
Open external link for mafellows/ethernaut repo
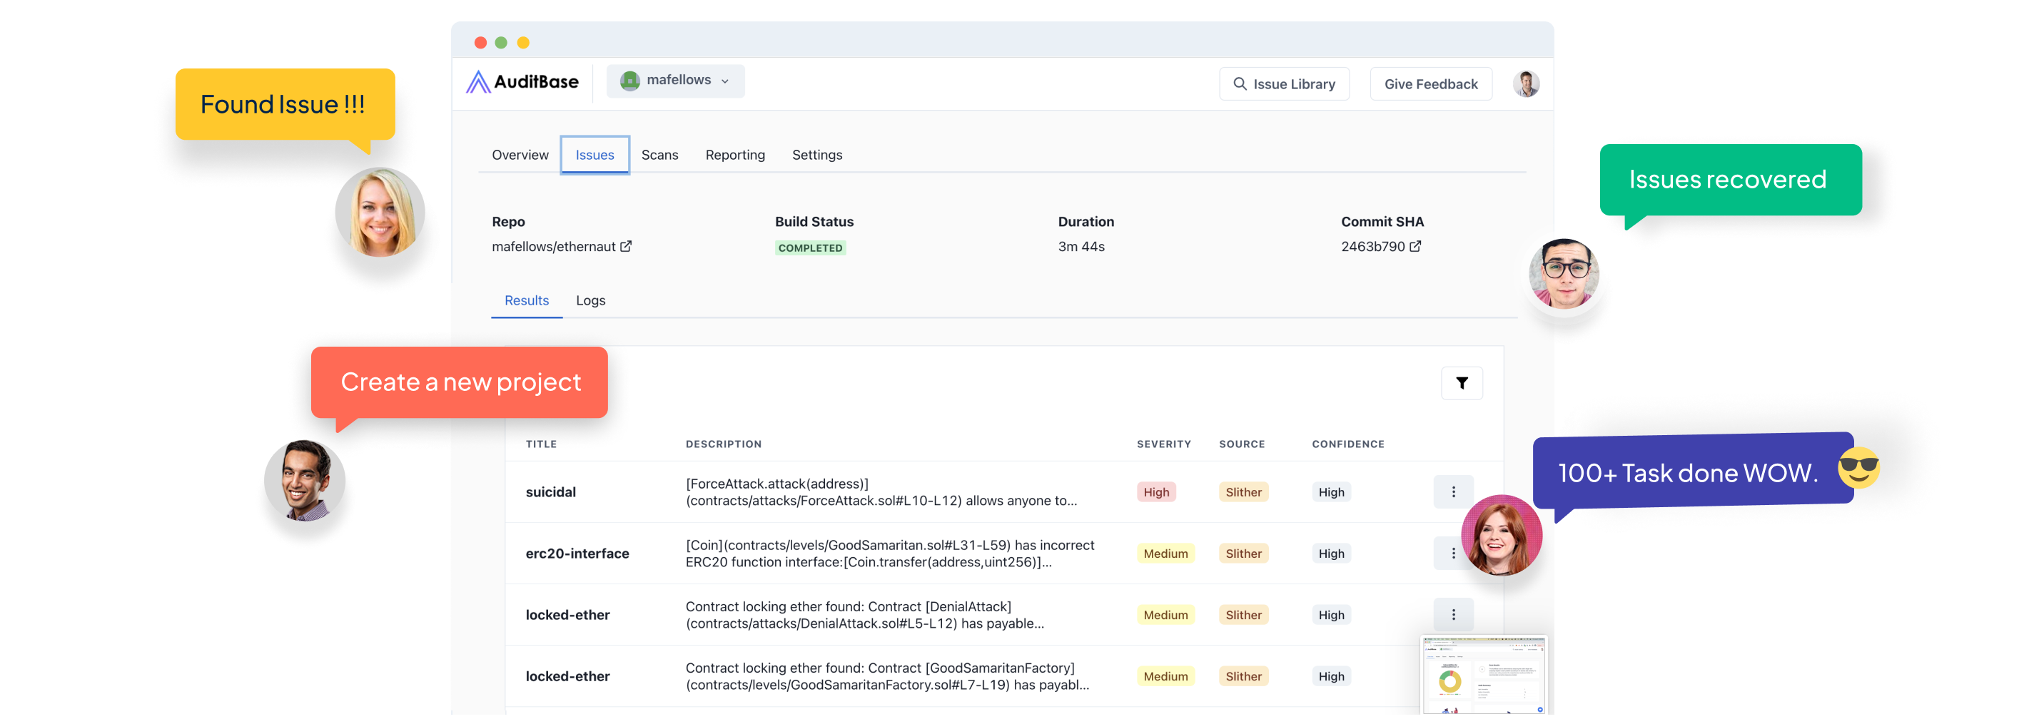coord(624,245)
